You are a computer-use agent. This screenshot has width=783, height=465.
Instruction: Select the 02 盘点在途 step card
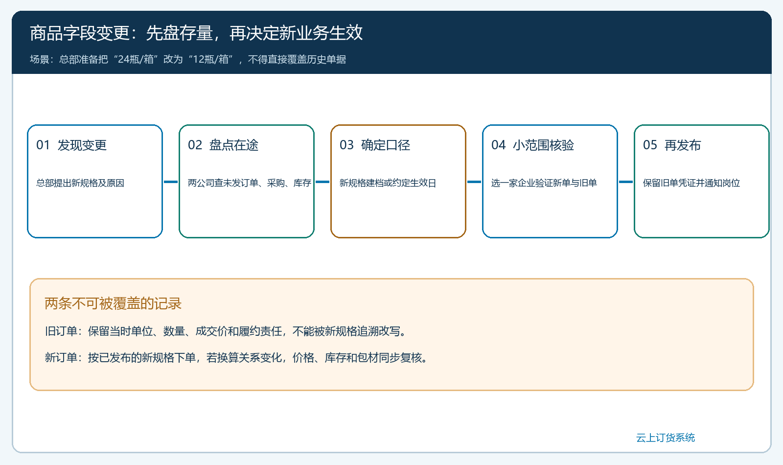tap(247, 181)
